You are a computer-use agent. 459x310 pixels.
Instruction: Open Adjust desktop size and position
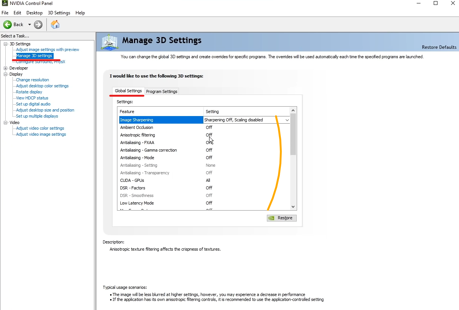click(45, 110)
